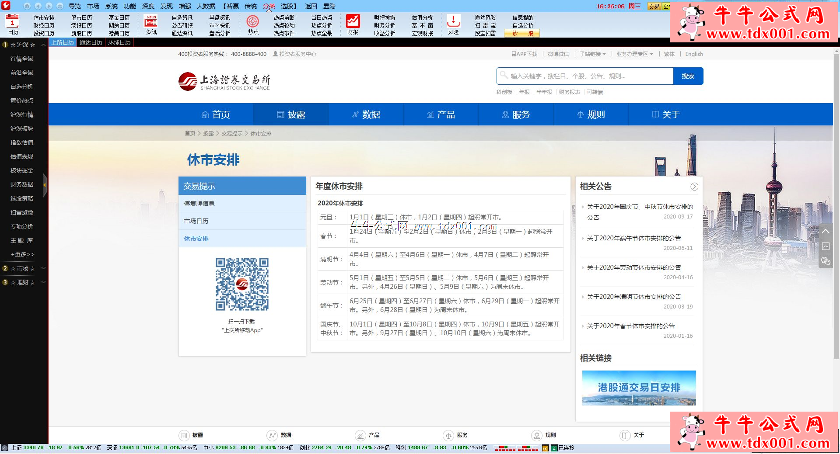Click the APP下载 link
Viewport: 840px width, 454px height.
pyautogui.click(x=525, y=54)
